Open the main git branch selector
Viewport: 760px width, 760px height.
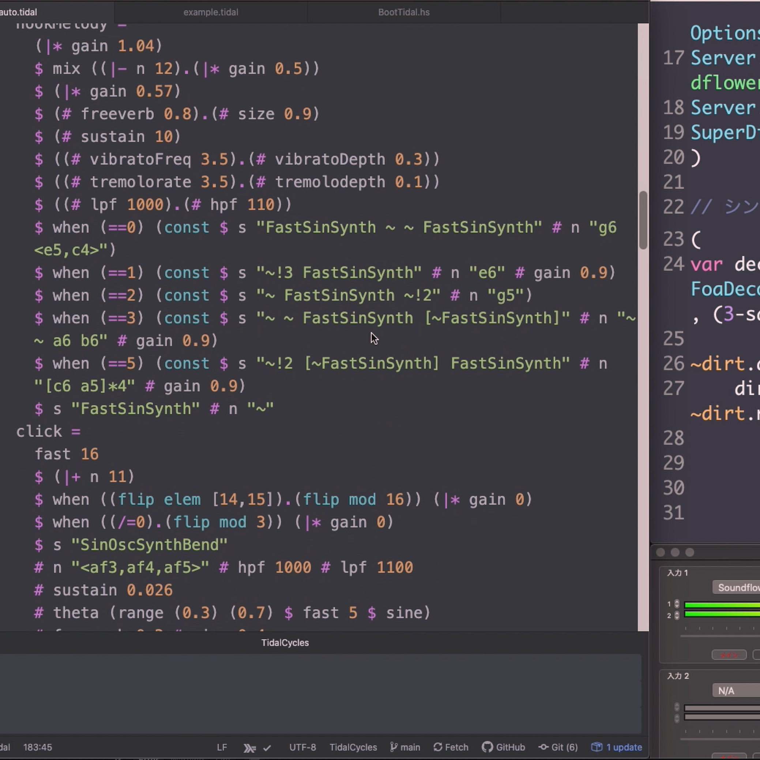point(405,748)
